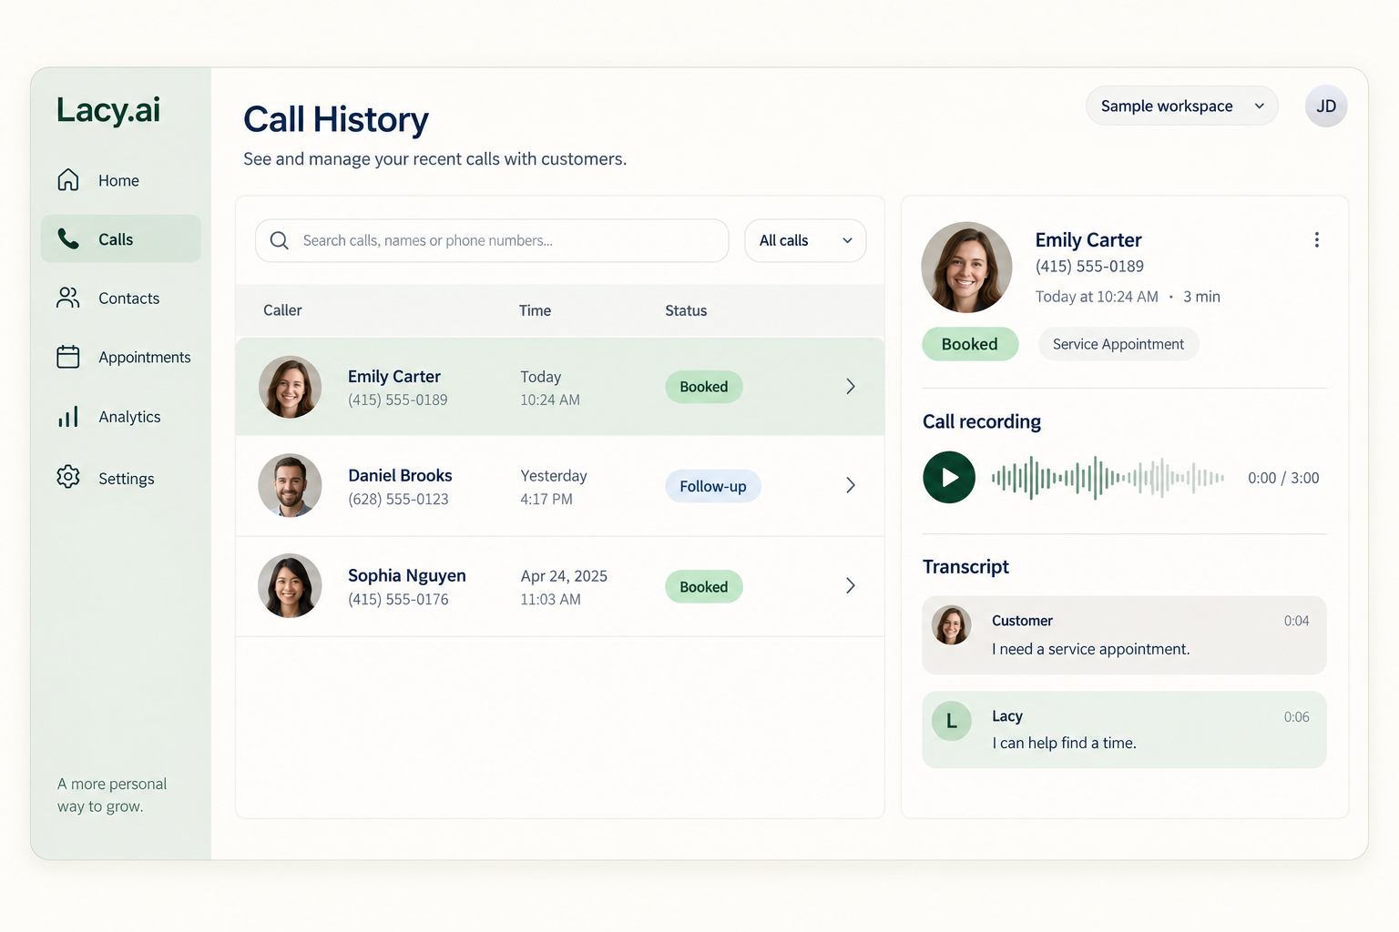Image resolution: width=1399 pixels, height=932 pixels.
Task: Click Emily Carter name in call list
Action: click(393, 376)
